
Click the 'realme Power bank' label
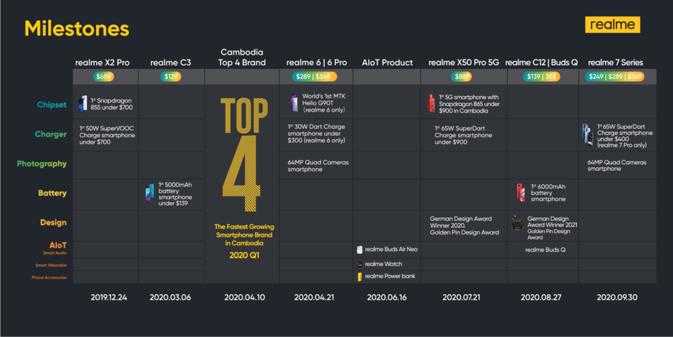pyautogui.click(x=390, y=276)
